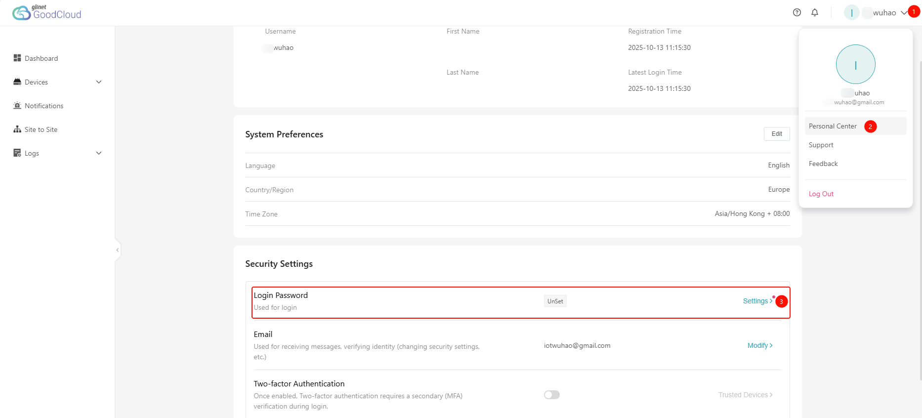The width and height of the screenshot is (922, 418).
Task: Expand the Logs submenu chevron
Action: (x=99, y=153)
